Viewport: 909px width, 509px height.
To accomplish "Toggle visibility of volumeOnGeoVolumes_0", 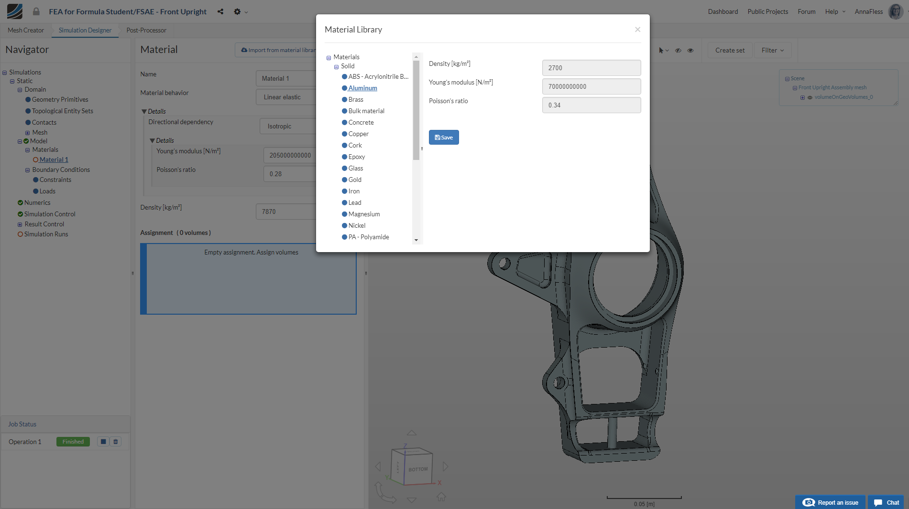I will 810,97.
